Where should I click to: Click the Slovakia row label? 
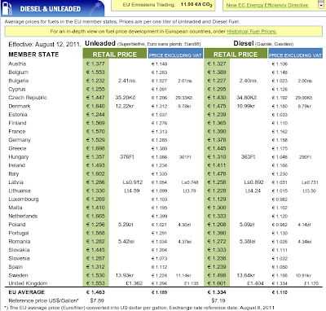tap(19, 250)
